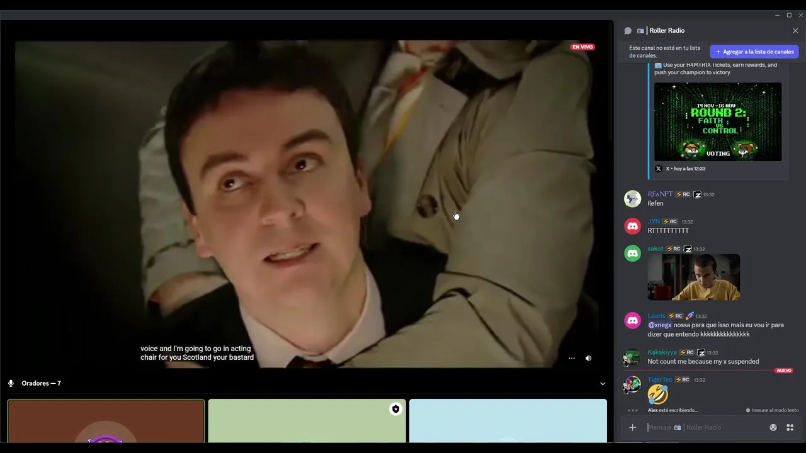
Task: Click username JYN
Action: pyautogui.click(x=654, y=221)
